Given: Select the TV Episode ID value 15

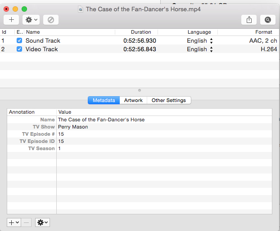Looking at the screenshot, I should coord(61,141).
